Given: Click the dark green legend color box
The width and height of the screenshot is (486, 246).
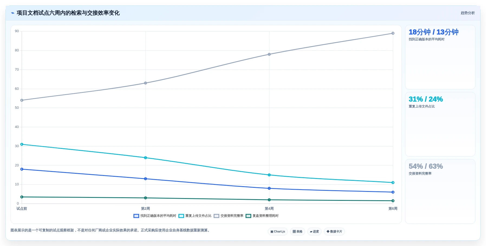Looking at the screenshot, I should (248, 216).
